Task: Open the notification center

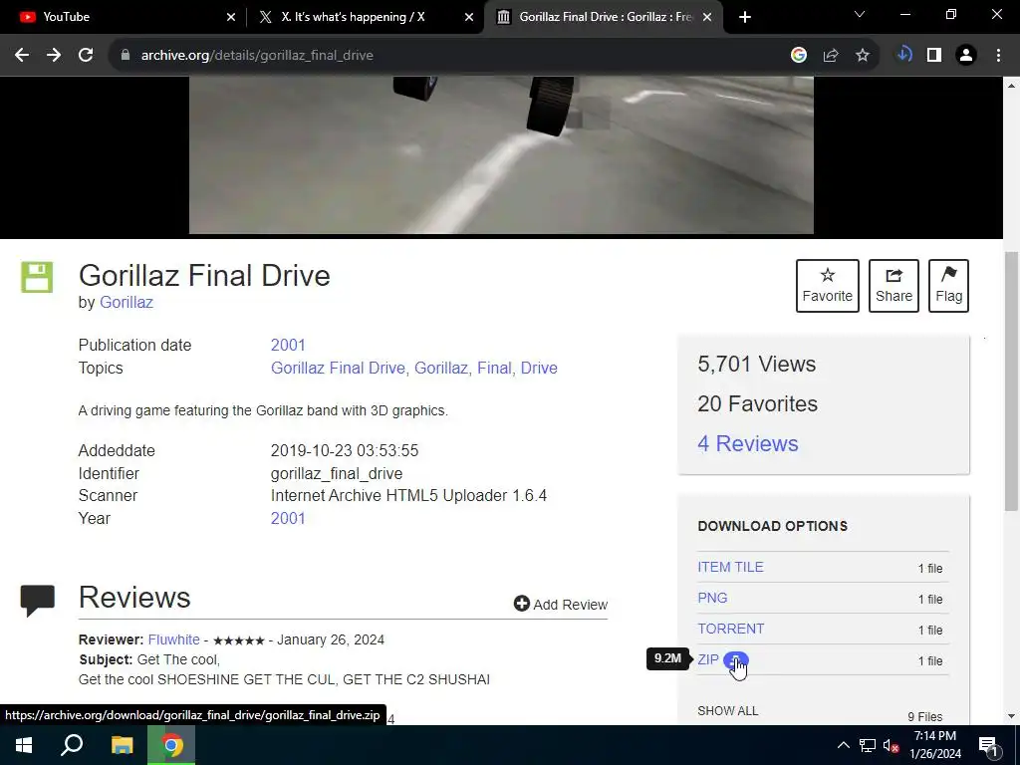Action: pyautogui.click(x=987, y=745)
